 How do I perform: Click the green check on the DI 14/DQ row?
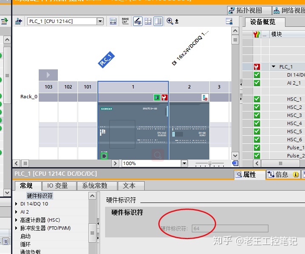257,75
